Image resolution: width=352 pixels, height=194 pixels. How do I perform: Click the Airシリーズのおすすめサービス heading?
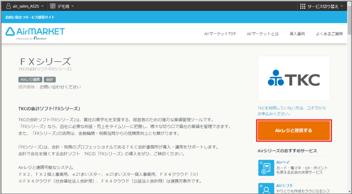[x=287, y=151]
